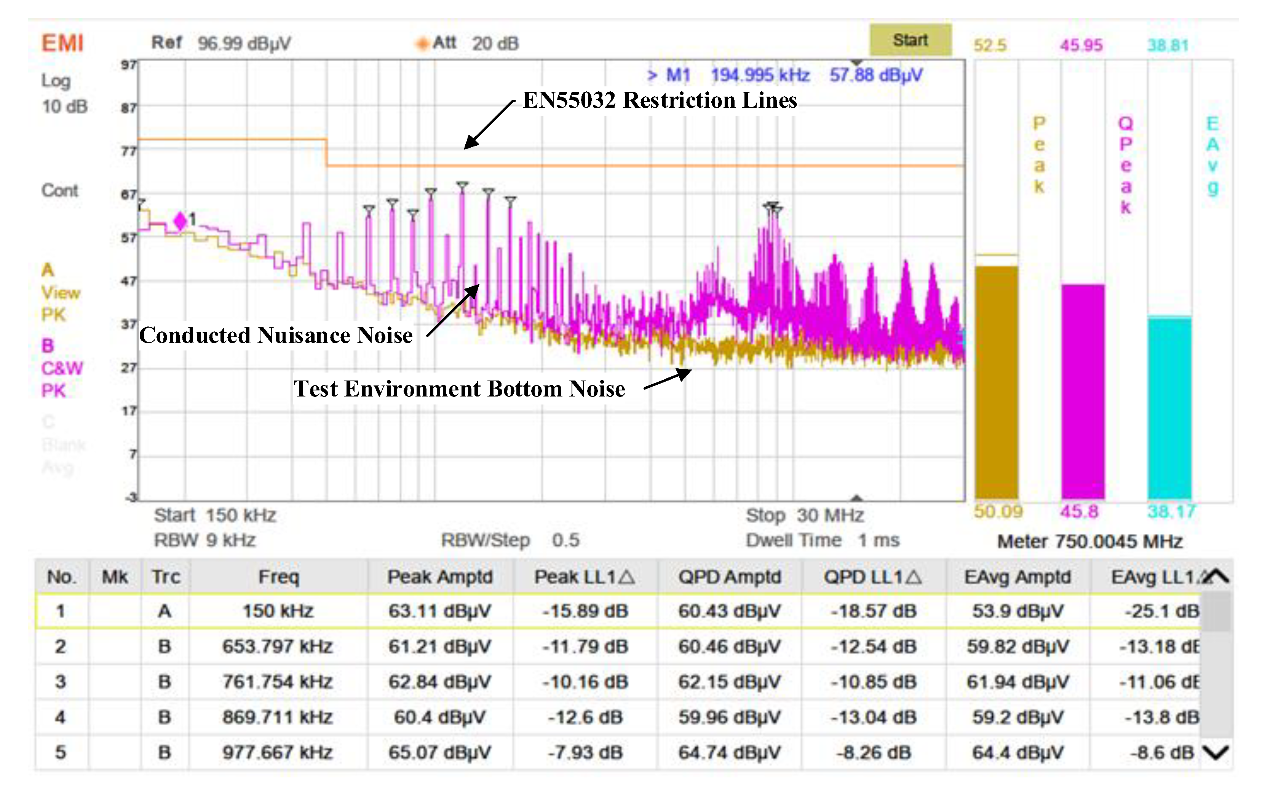This screenshot has height=793, width=1265.
Task: Click the tallest peak marker triangle
Action: pos(462,186)
